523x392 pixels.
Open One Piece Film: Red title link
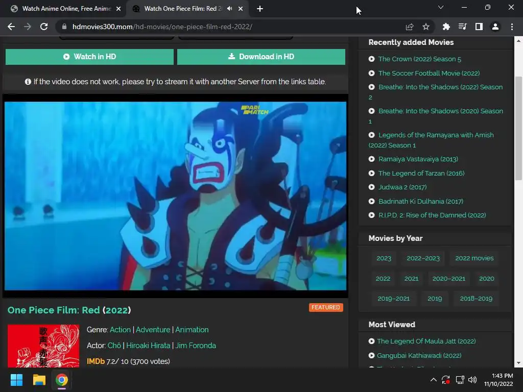[x=69, y=310]
